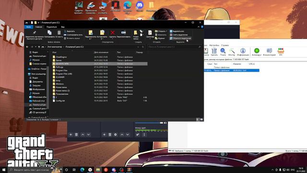Select Этот компьютер in the address bar breadcrumb

(x=54, y=47)
